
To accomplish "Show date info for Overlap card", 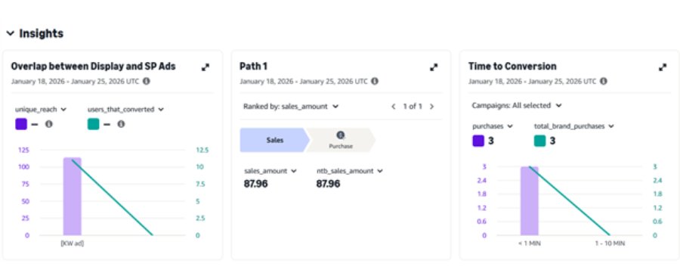I will 147,81.
